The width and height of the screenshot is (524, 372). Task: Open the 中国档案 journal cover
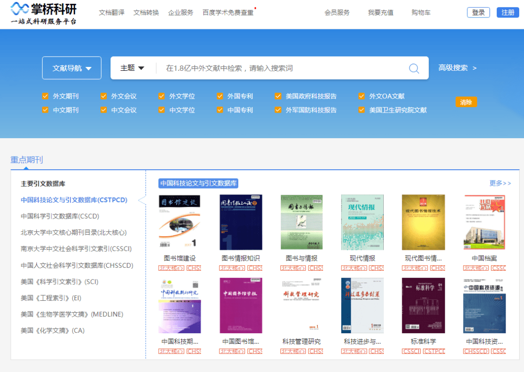(x=484, y=222)
